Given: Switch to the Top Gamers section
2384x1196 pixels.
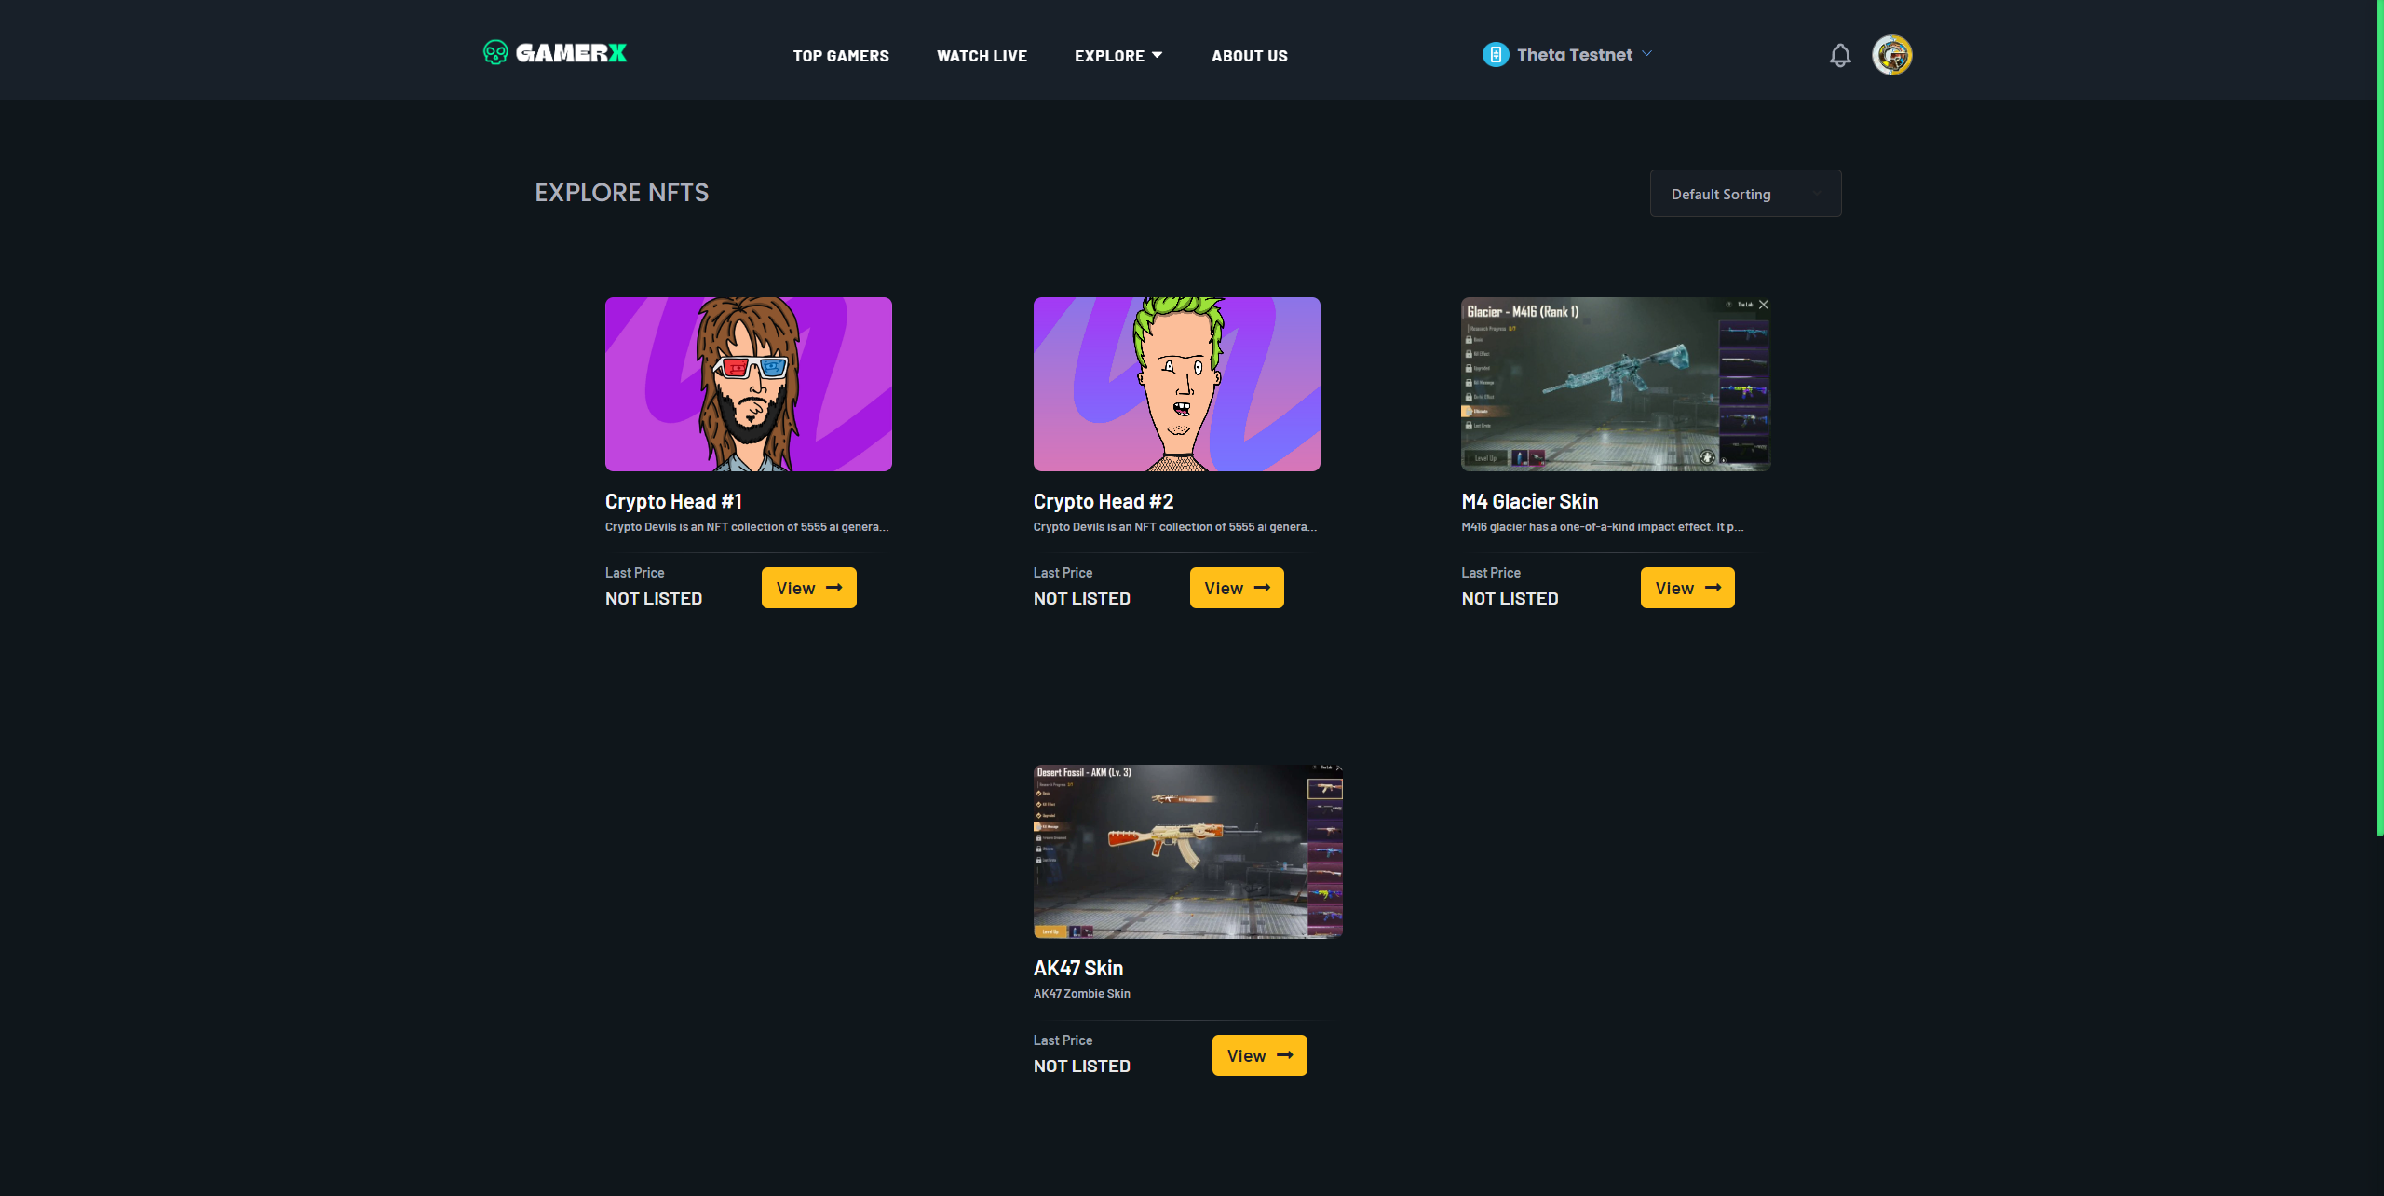Looking at the screenshot, I should (840, 55).
